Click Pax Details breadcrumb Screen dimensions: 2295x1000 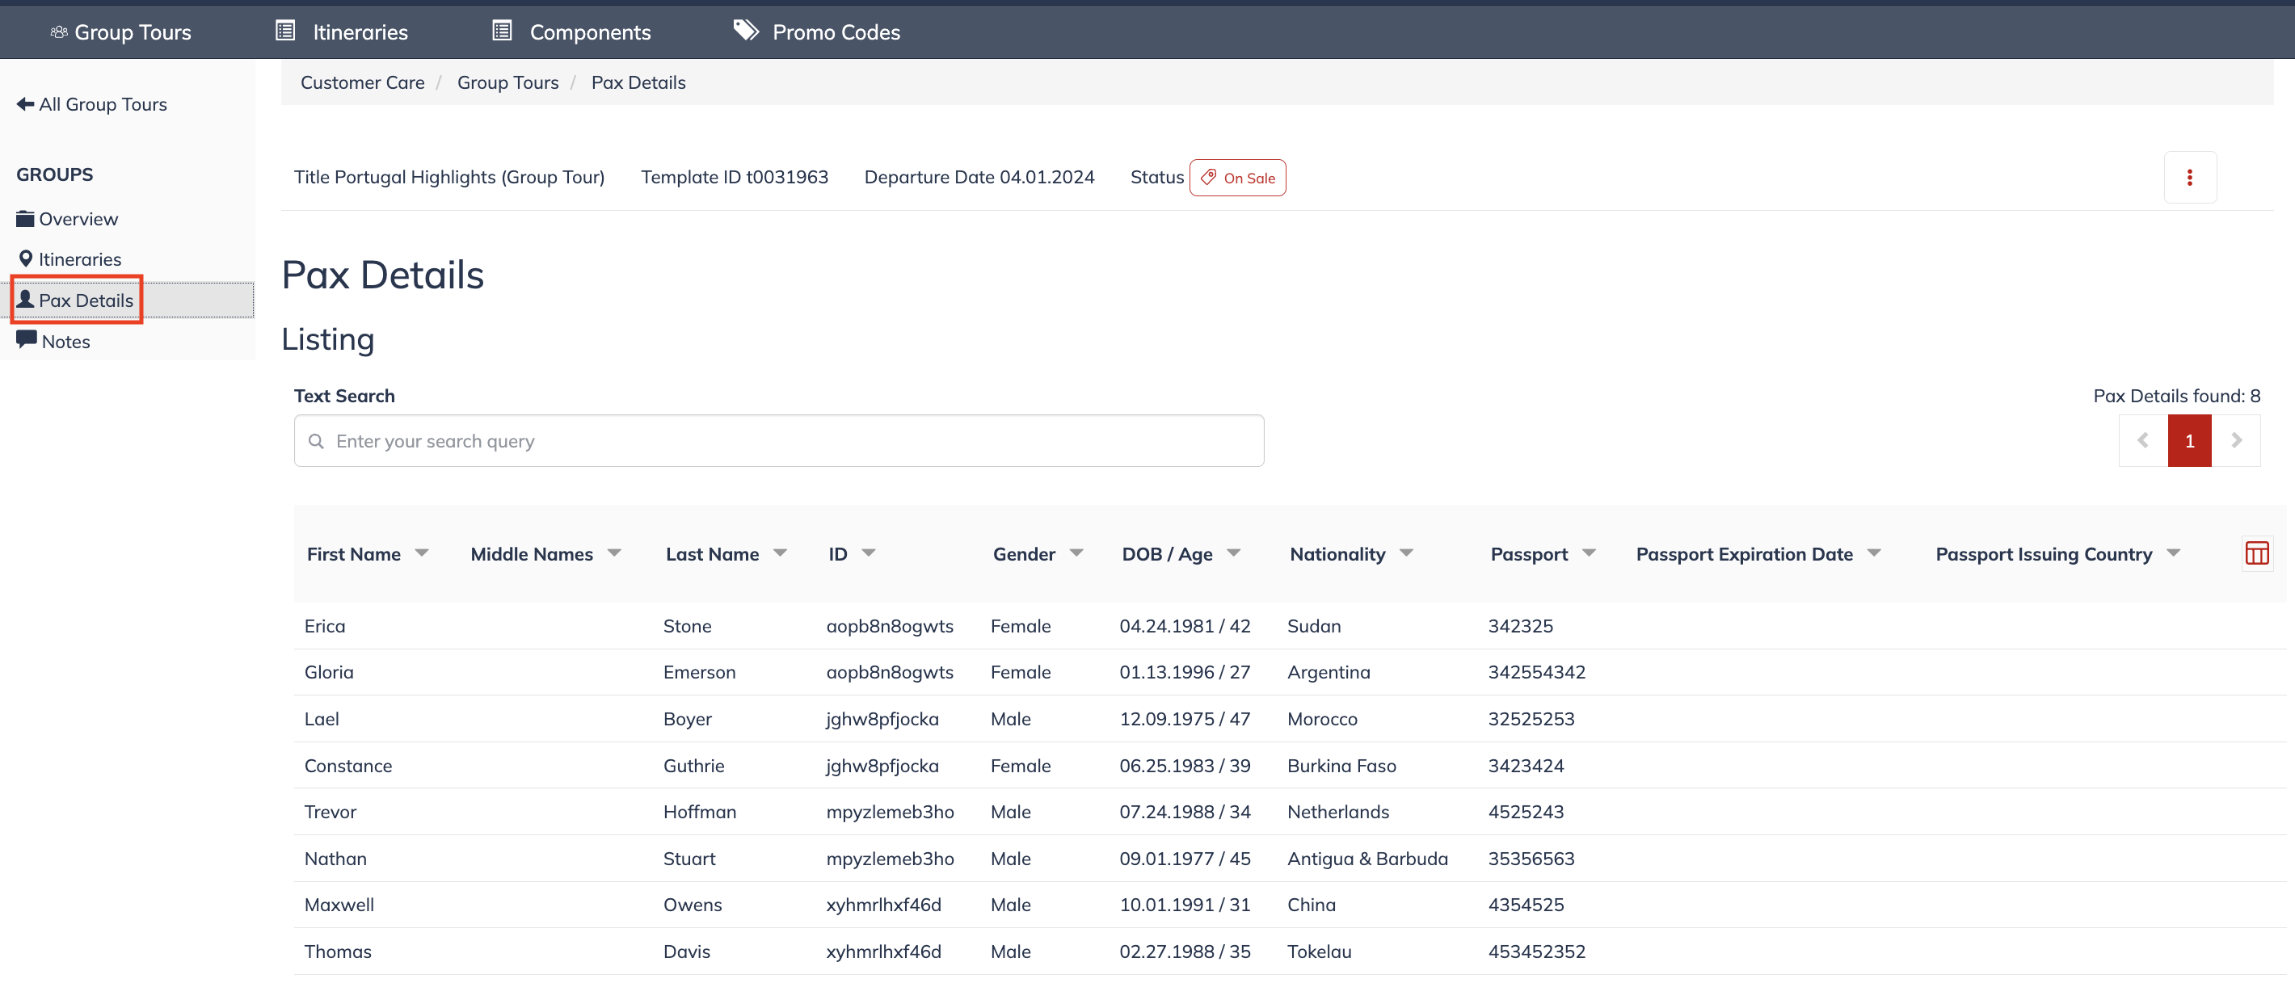point(638,82)
